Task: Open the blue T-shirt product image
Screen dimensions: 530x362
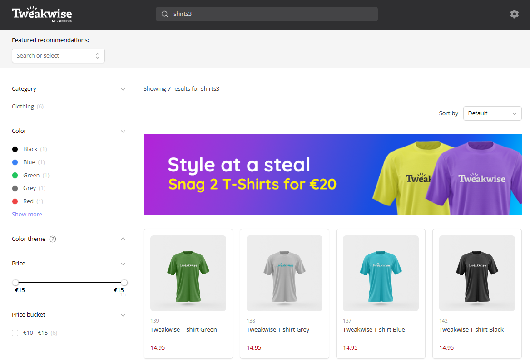Action: coord(381,273)
